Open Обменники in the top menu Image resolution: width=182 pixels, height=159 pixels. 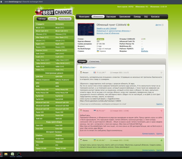pos(98,16)
